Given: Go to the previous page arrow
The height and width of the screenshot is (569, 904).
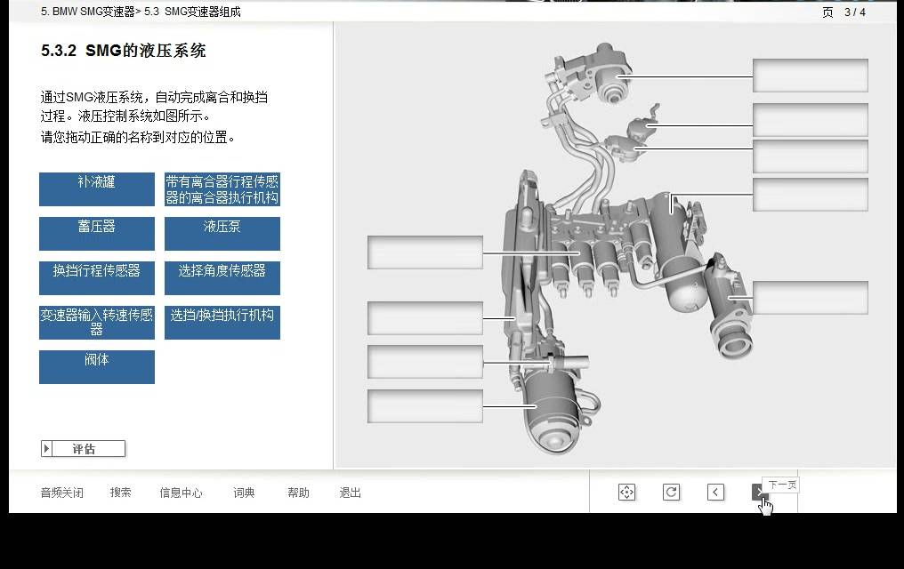Looking at the screenshot, I should (715, 493).
